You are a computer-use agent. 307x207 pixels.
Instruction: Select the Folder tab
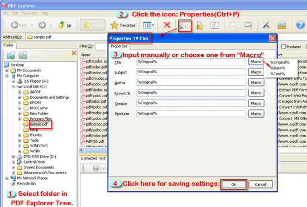click(8, 45)
